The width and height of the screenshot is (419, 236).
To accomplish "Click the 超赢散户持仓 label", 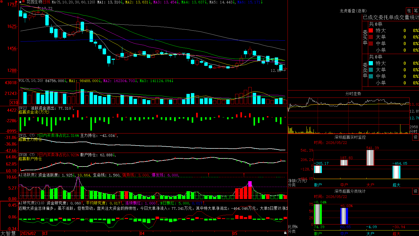I will click(30, 159).
